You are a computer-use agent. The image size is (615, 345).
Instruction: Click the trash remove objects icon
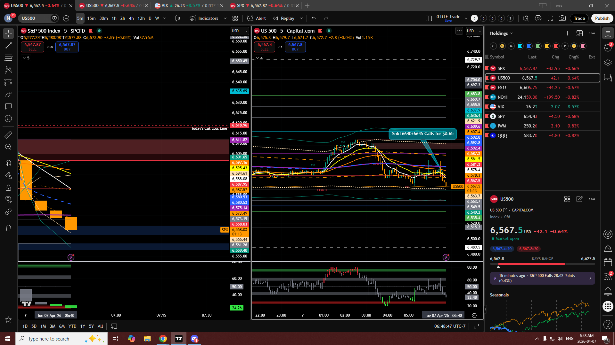(8, 228)
